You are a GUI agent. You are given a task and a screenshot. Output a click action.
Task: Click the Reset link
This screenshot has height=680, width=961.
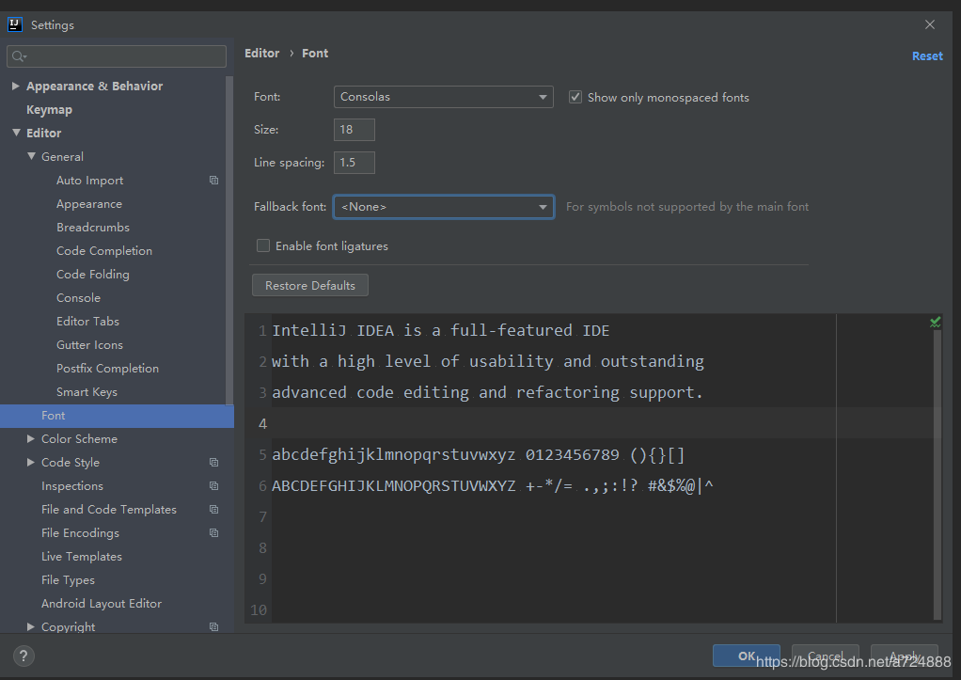(x=927, y=55)
